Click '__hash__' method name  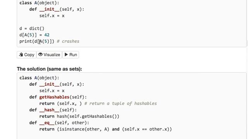coord(49,110)
